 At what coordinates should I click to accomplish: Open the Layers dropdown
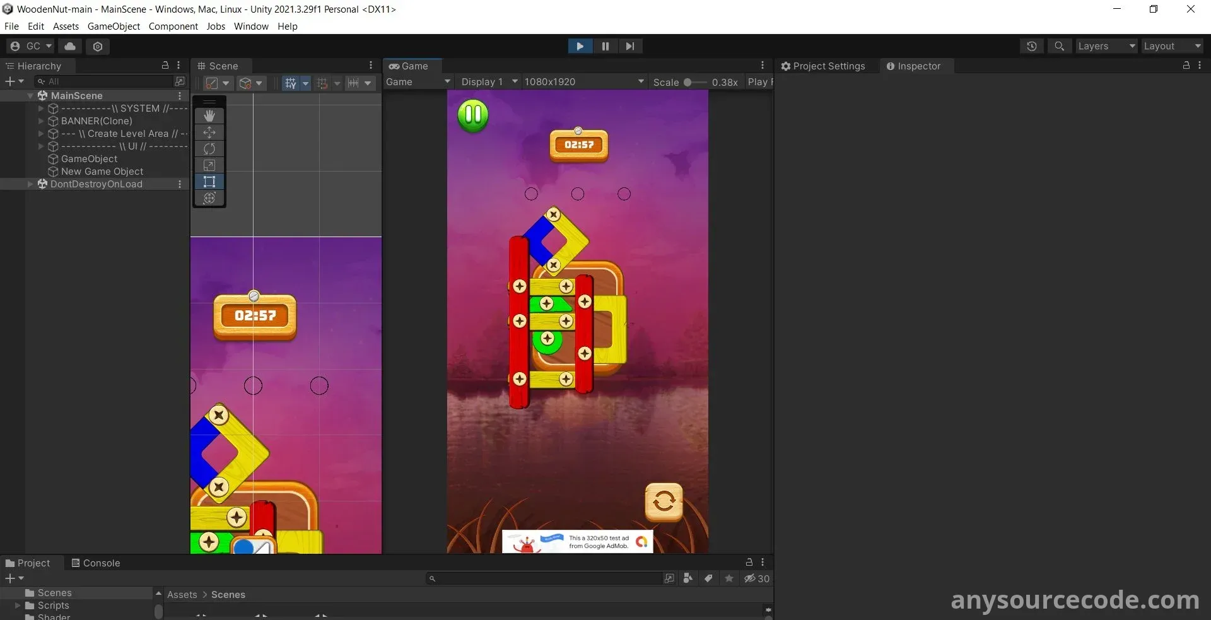1106,46
